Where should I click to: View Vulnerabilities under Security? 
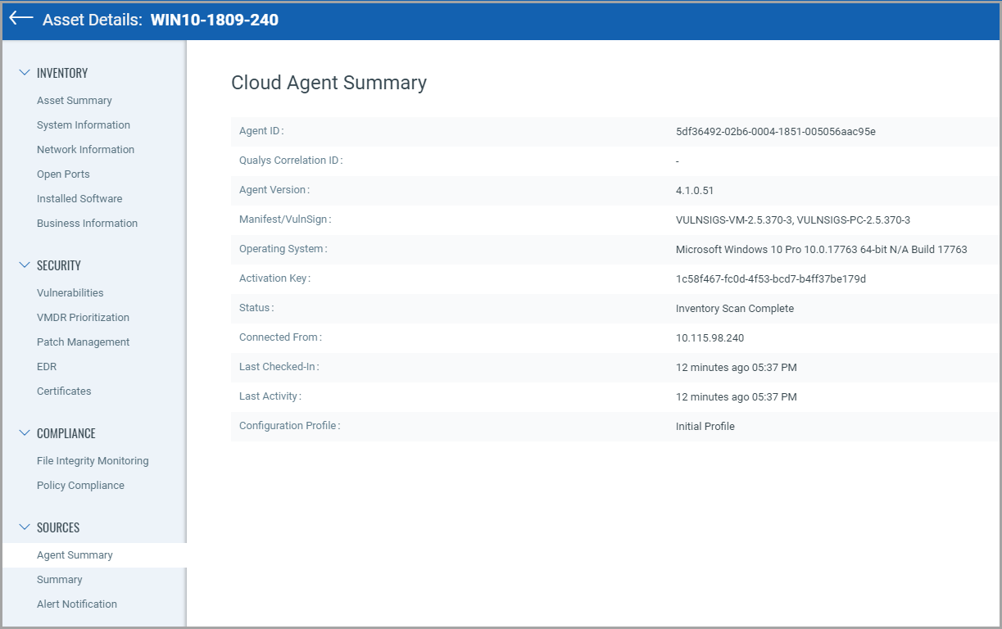click(x=70, y=293)
